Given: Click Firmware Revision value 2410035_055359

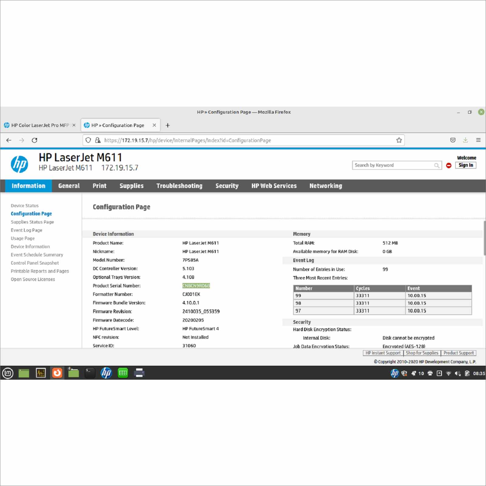Looking at the screenshot, I should (x=201, y=312).
